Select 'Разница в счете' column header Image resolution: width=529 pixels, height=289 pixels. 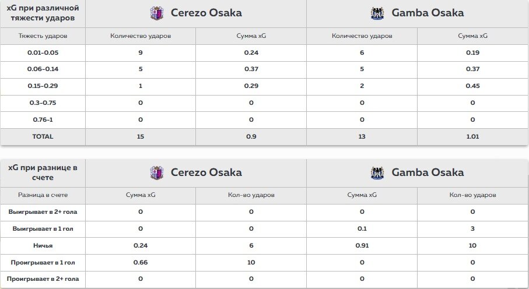point(43,195)
